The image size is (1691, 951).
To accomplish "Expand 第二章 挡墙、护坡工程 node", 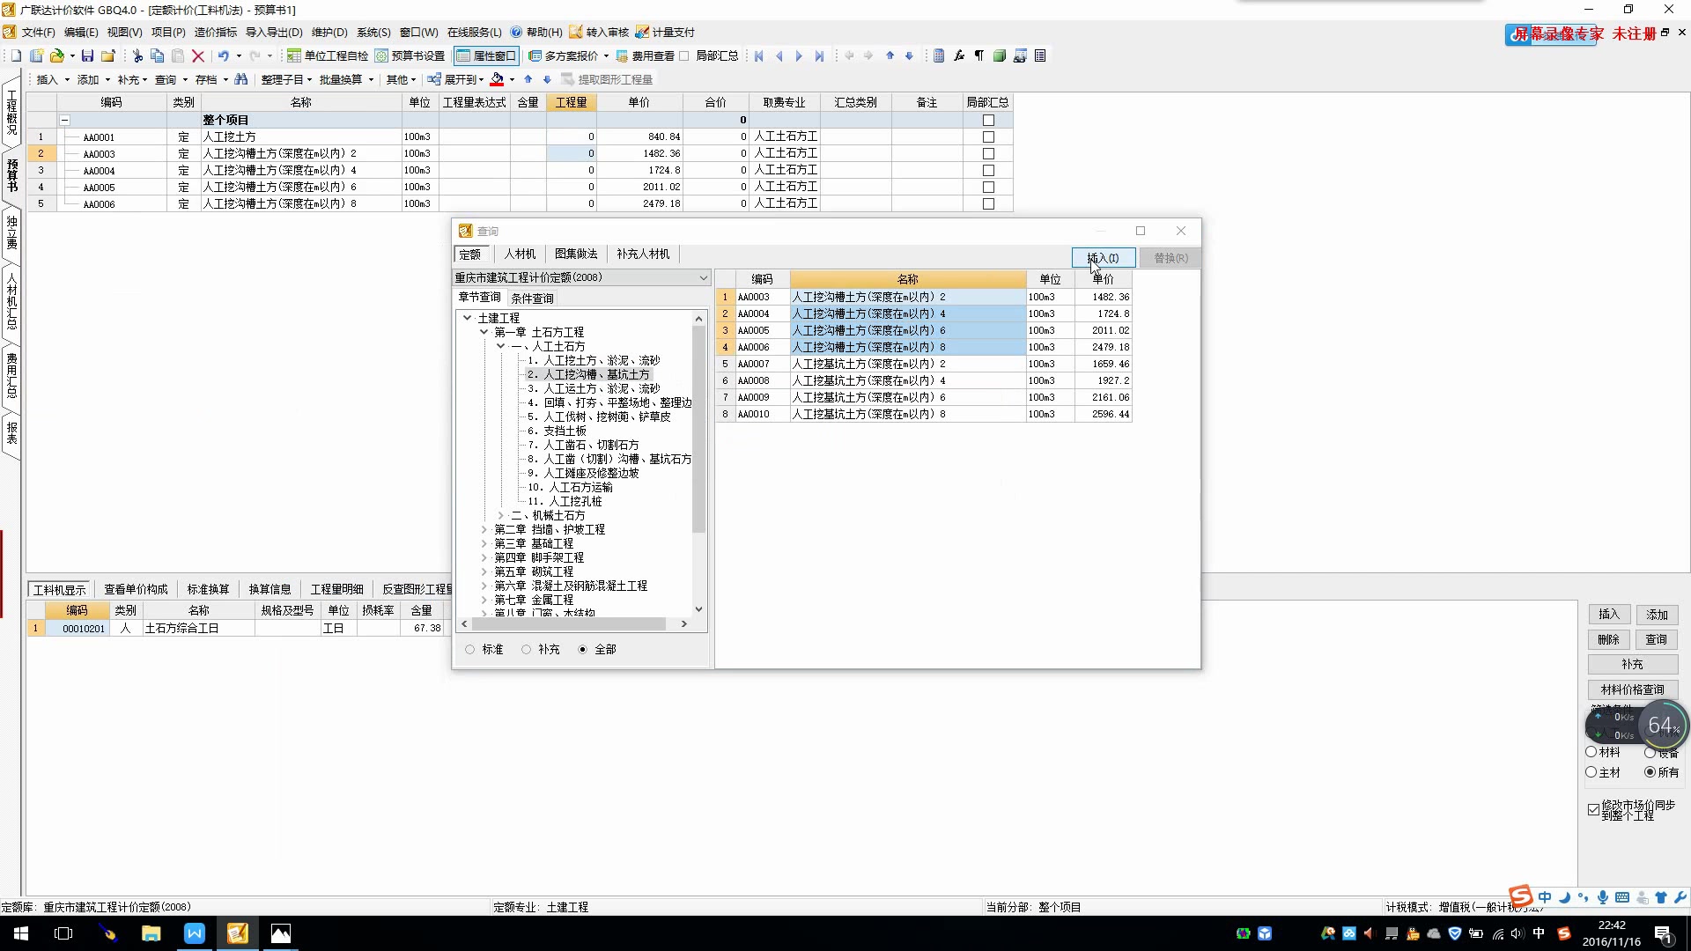I will pos(484,529).
